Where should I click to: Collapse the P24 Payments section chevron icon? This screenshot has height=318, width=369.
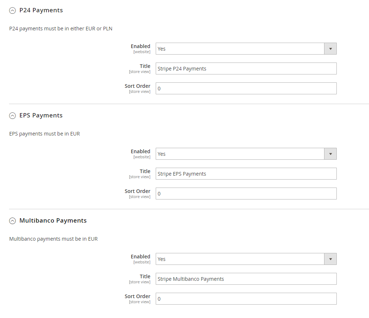12,10
